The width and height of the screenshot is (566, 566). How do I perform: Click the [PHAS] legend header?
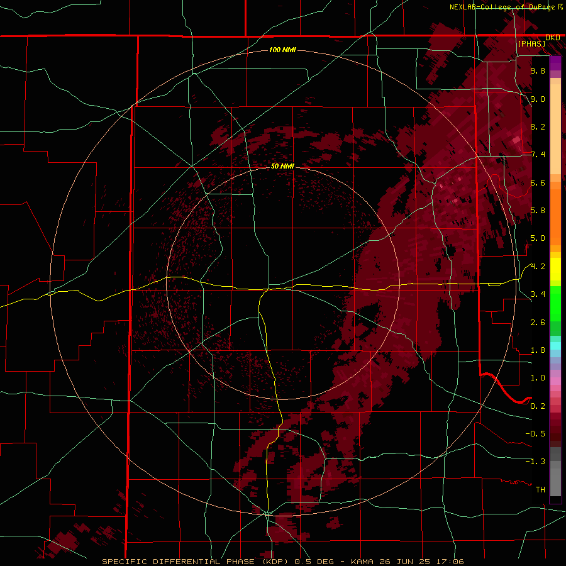tap(531, 43)
